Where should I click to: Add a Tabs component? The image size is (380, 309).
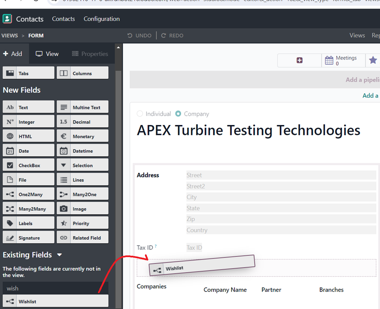pyautogui.click(x=29, y=73)
